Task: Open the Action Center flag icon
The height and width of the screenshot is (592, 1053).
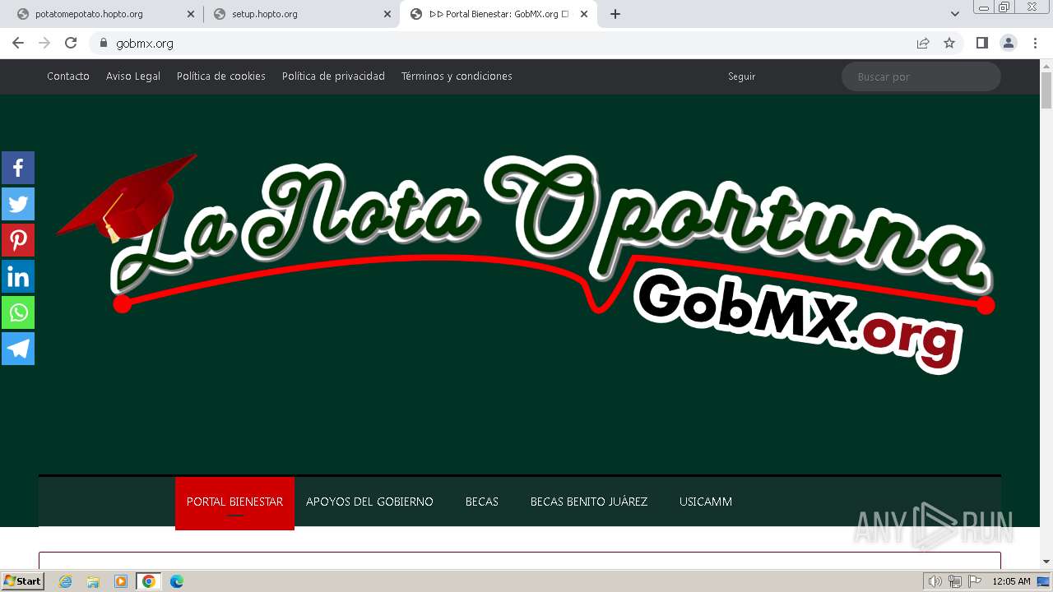Action: click(975, 581)
